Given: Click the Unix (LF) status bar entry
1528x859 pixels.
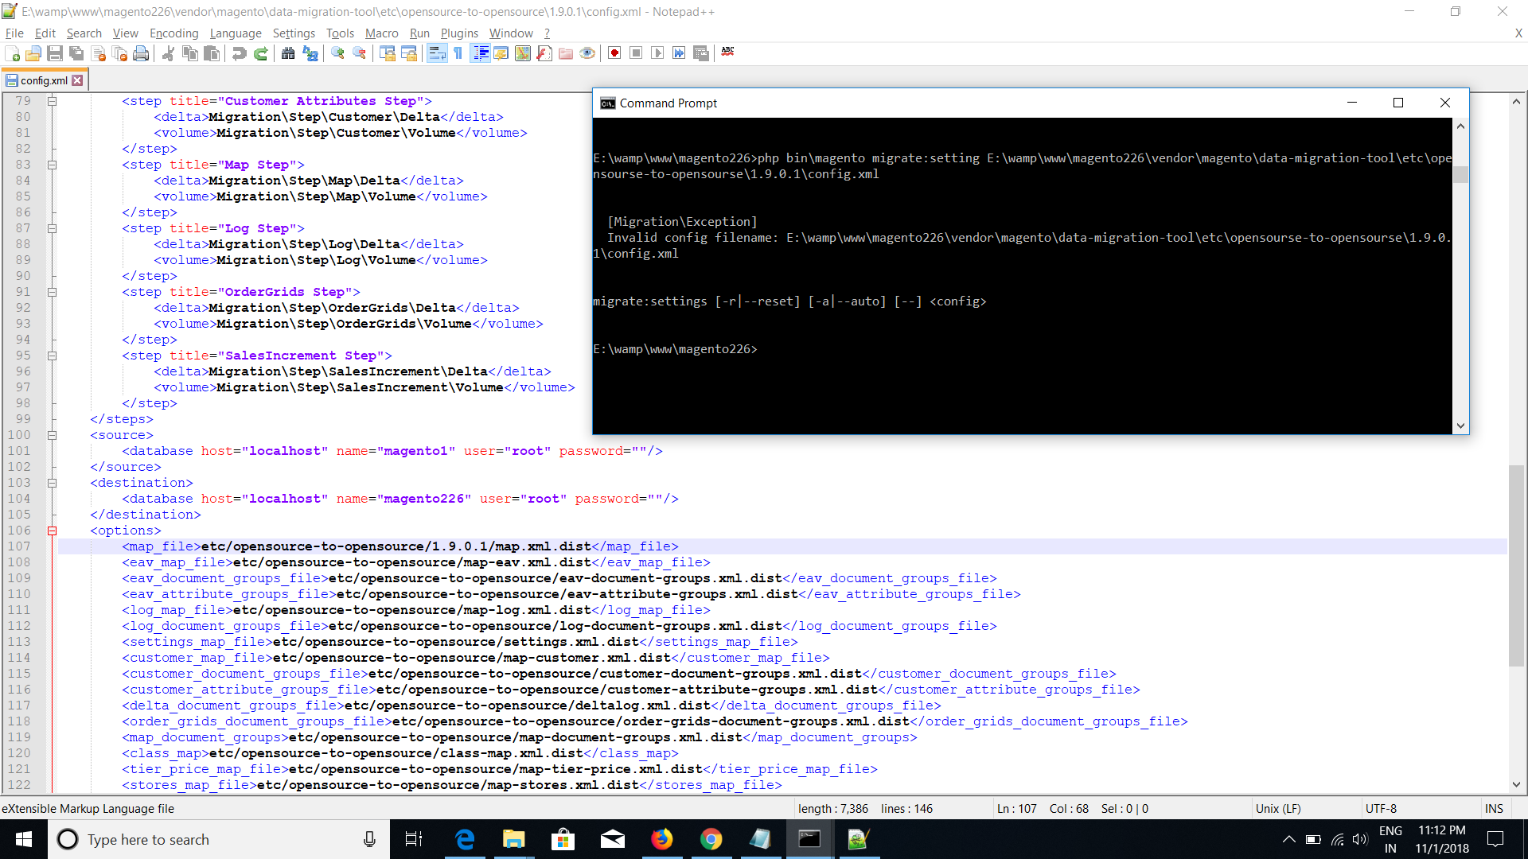Looking at the screenshot, I should (1278, 808).
